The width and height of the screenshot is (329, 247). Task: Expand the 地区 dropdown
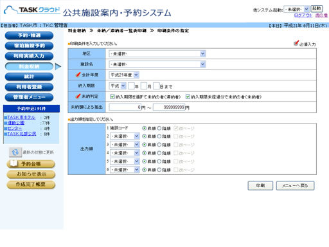coord(157,53)
